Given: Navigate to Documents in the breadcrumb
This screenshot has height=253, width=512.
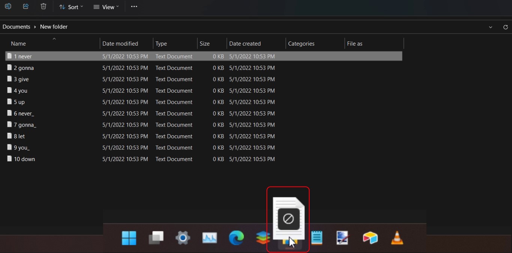Looking at the screenshot, I should coord(16,27).
